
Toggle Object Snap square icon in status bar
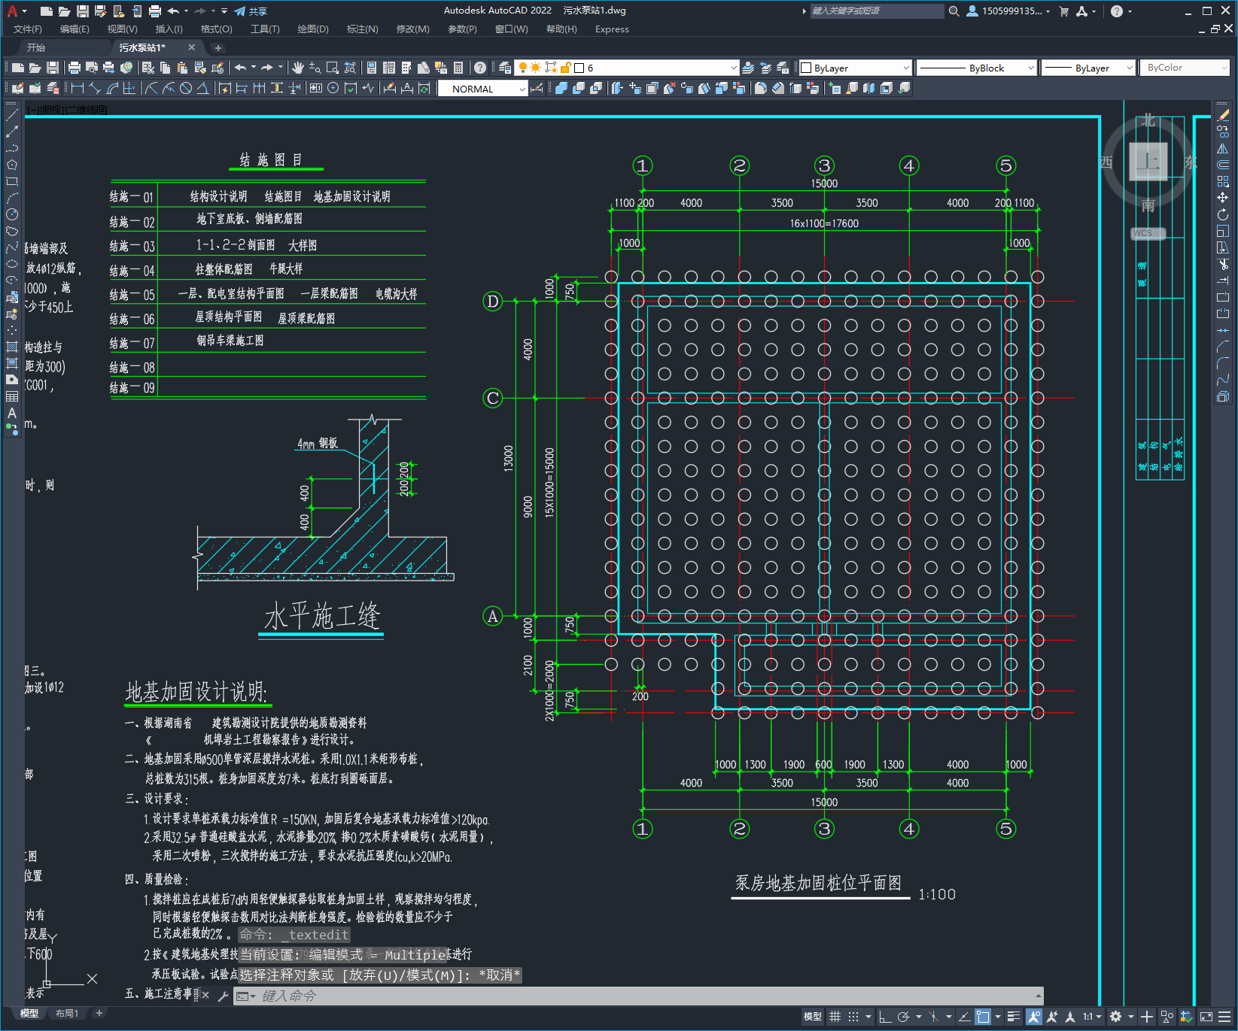click(983, 1017)
